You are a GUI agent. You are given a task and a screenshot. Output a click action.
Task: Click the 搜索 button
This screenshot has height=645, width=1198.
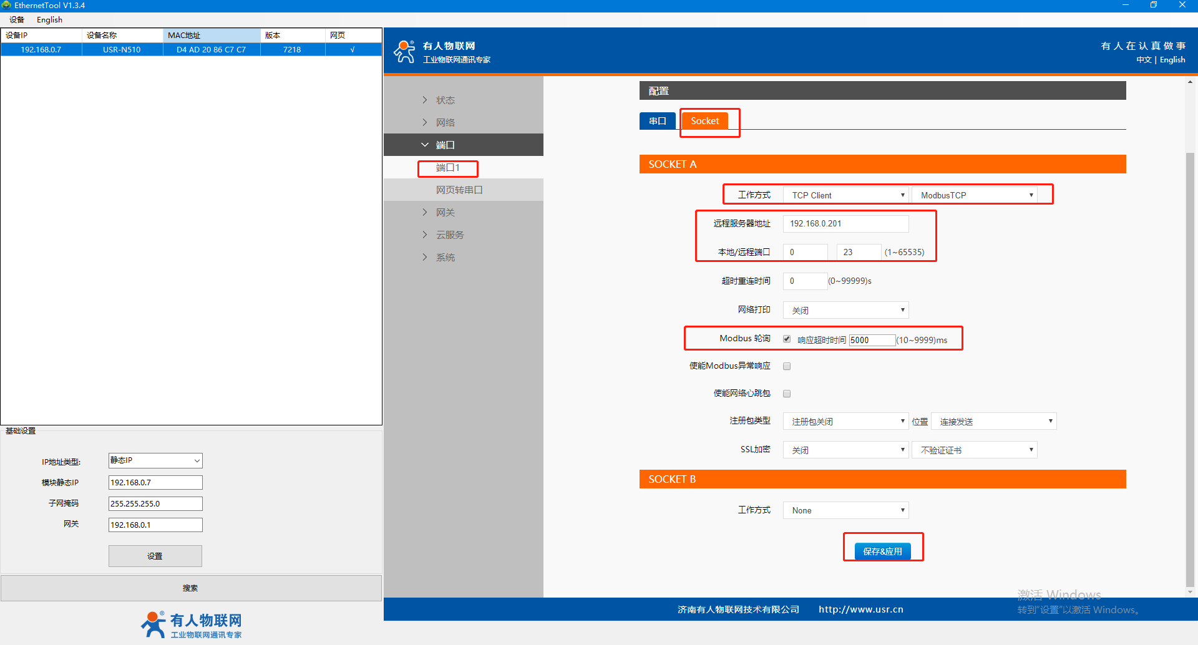pyautogui.click(x=191, y=588)
